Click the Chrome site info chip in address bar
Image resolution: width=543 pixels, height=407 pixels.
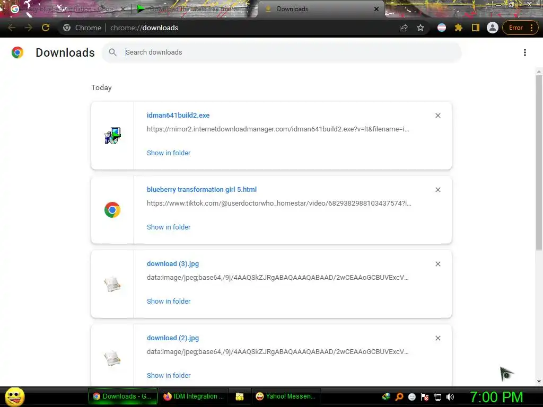click(x=82, y=28)
